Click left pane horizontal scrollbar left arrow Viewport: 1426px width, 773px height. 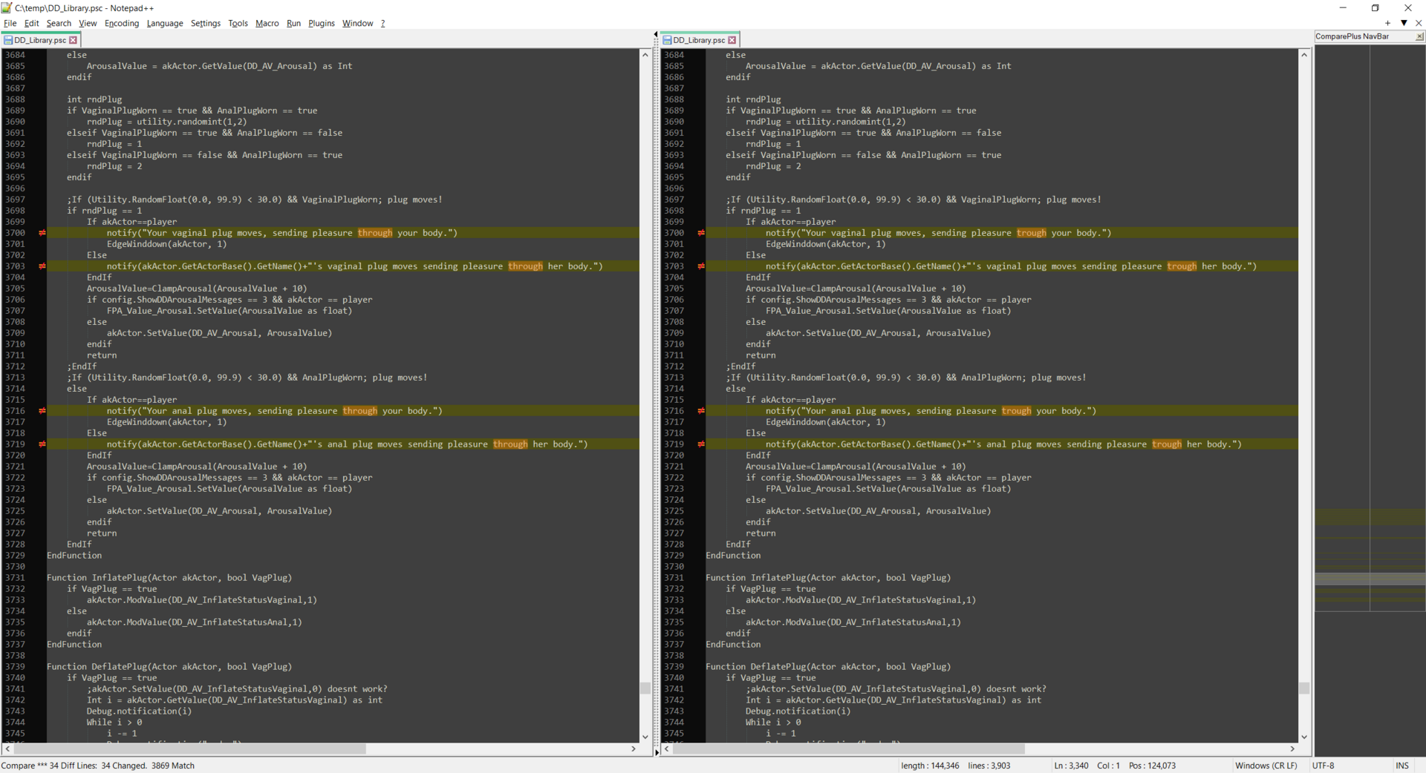click(7, 749)
